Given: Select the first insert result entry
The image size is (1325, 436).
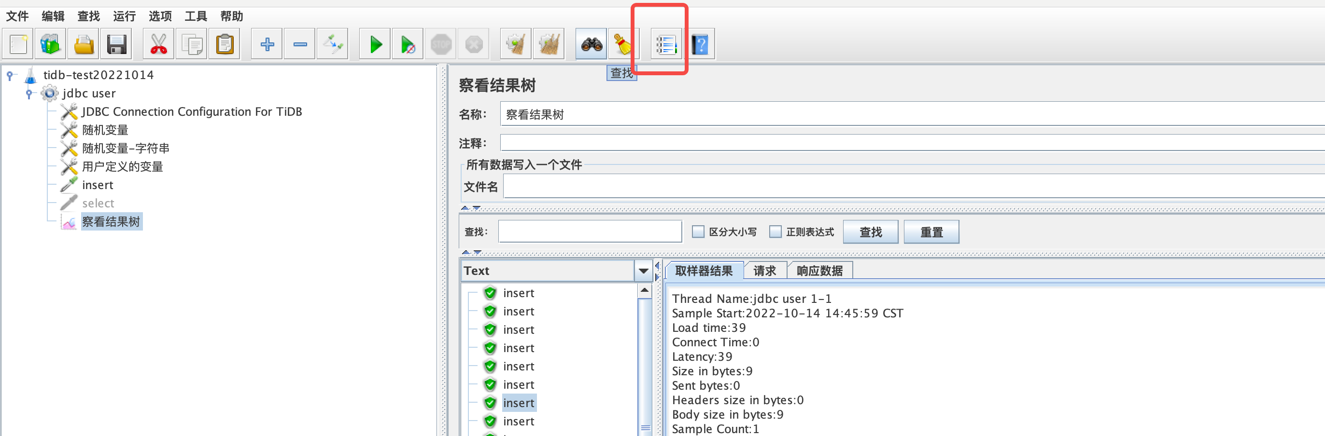Looking at the screenshot, I should [519, 293].
